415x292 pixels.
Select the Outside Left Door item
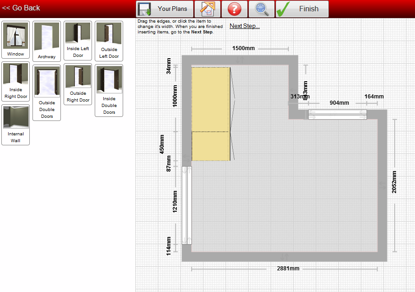[109, 41]
